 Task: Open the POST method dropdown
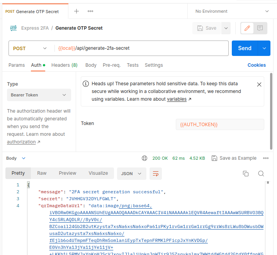[x=30, y=48]
